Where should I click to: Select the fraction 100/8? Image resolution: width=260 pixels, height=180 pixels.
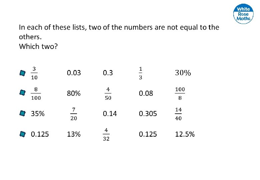point(180,94)
